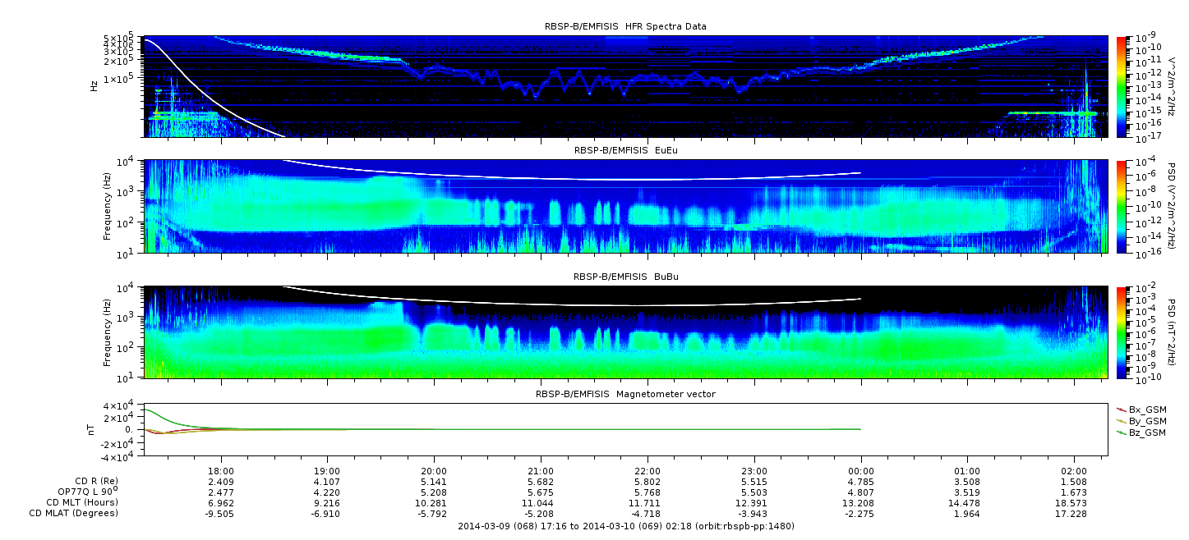This screenshot has height=540, width=1189.
Task: Click the 20:00 time axis label
Action: 434,471
